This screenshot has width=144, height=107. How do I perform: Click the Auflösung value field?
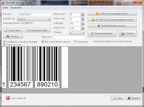click(75, 24)
